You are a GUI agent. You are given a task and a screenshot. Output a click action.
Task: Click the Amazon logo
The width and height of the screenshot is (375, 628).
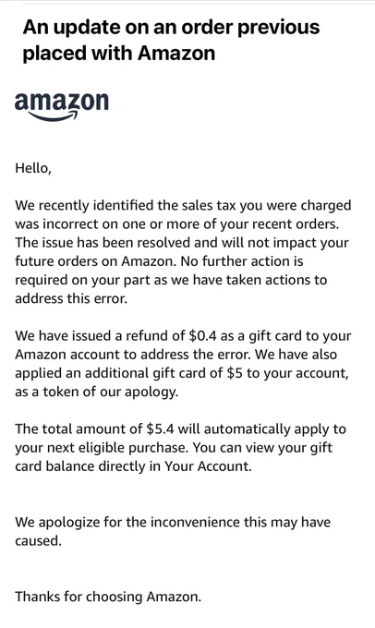62,106
